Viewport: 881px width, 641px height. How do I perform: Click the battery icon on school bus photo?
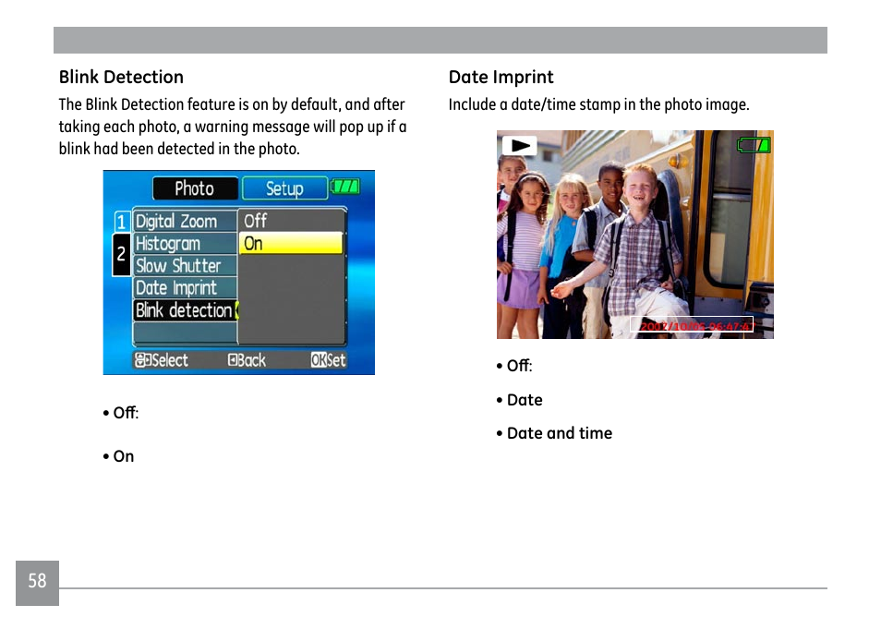point(754,146)
